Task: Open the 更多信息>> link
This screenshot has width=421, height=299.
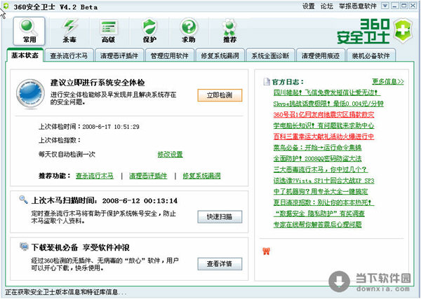Action: 388,81
